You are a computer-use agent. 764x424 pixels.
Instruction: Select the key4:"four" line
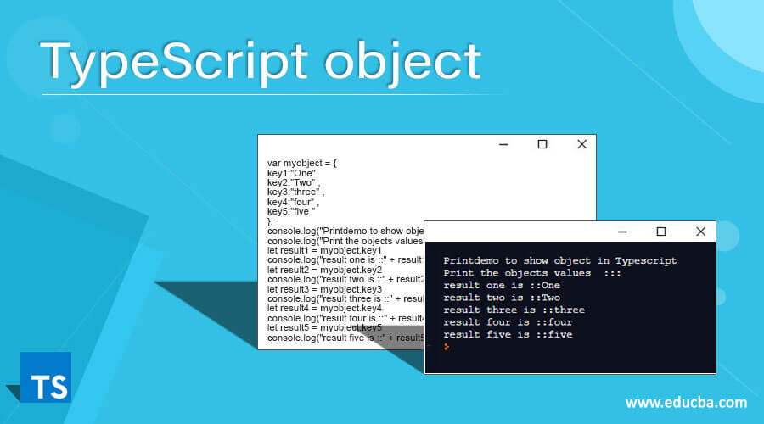[293, 202]
